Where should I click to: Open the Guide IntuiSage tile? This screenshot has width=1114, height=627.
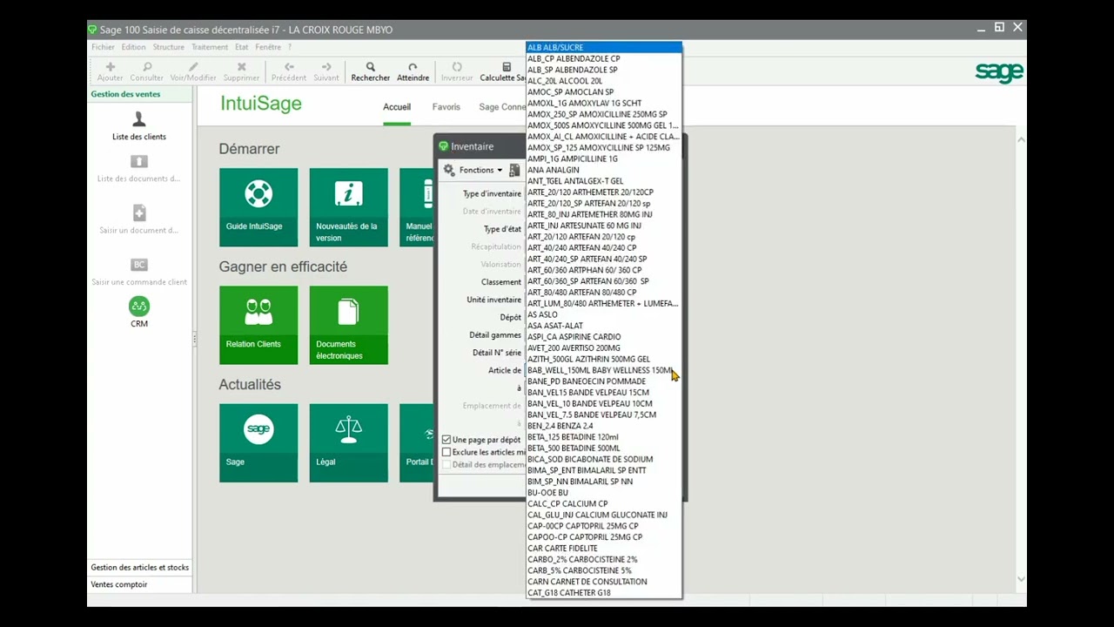coord(258,207)
